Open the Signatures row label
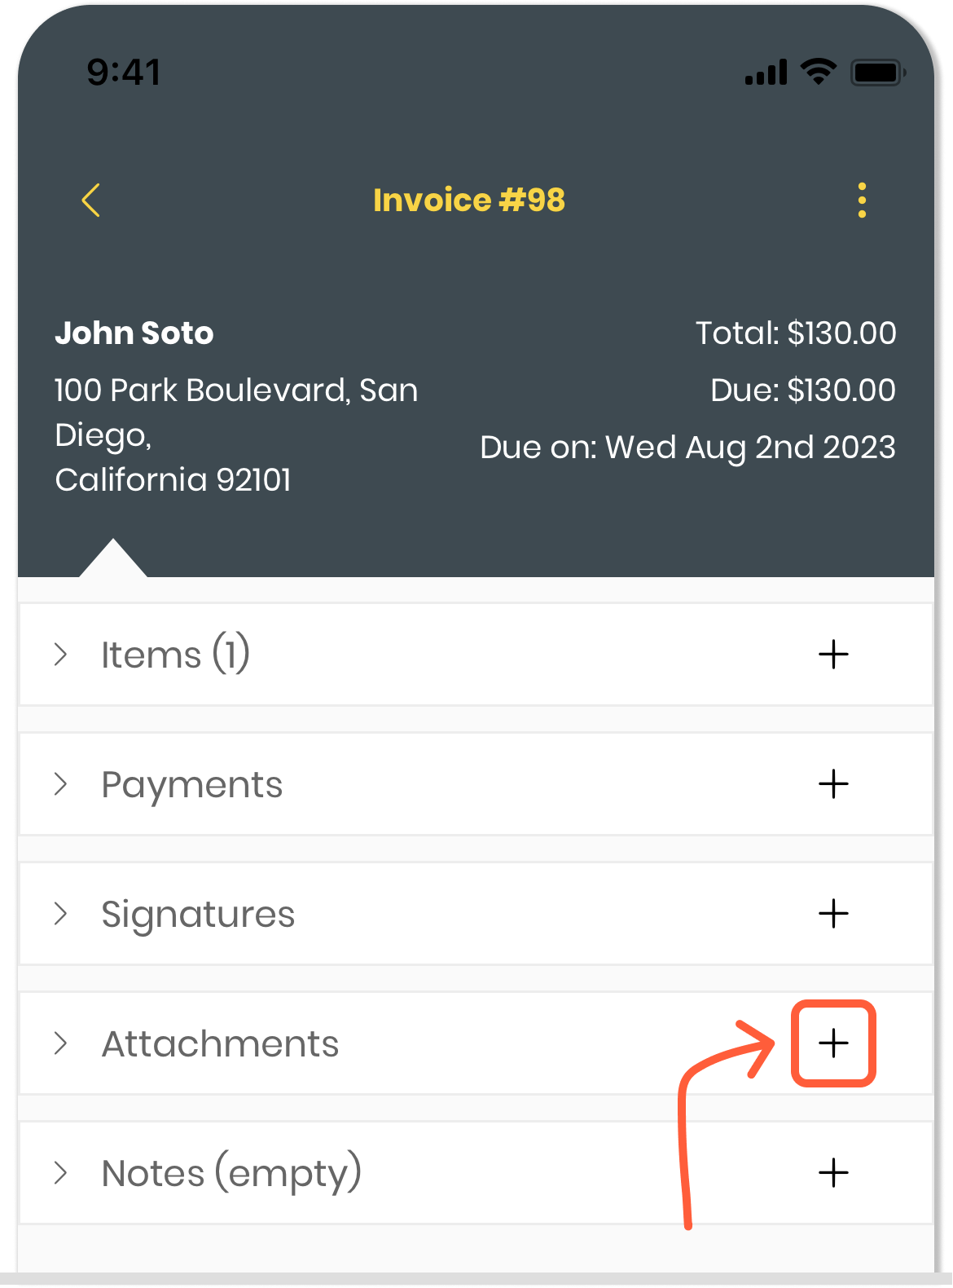The image size is (953, 1288). point(198,915)
